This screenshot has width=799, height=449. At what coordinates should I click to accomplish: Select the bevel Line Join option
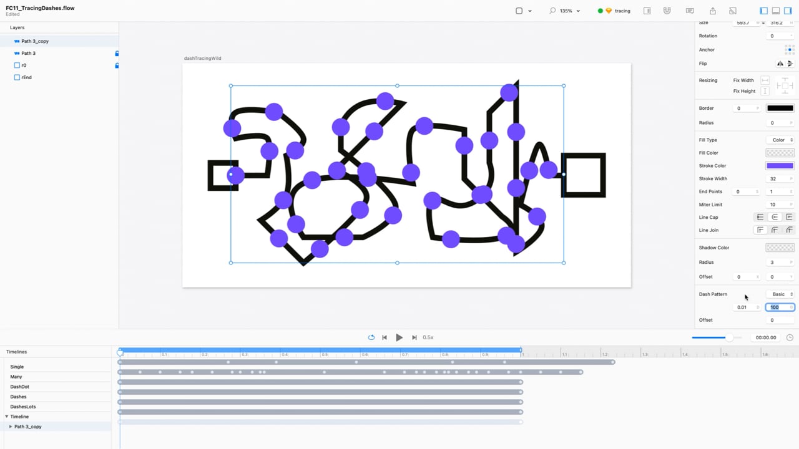[789, 230]
